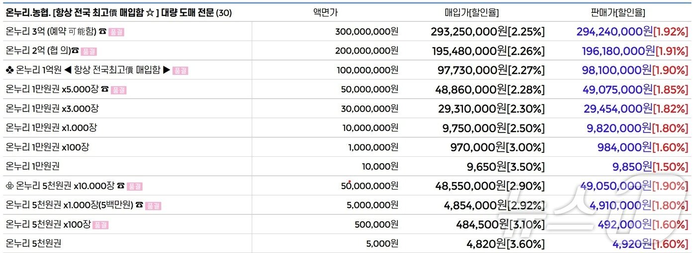This screenshot has height=253, width=696.
Task: Click selling price 98,100,000원[1.90%]
Action: coord(635,70)
